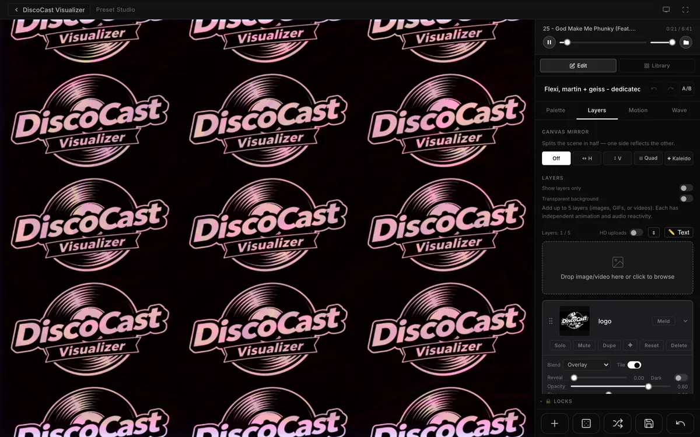Revert using bottom undo arrow icon
Image resolution: width=700 pixels, height=437 pixels.
(x=680, y=424)
